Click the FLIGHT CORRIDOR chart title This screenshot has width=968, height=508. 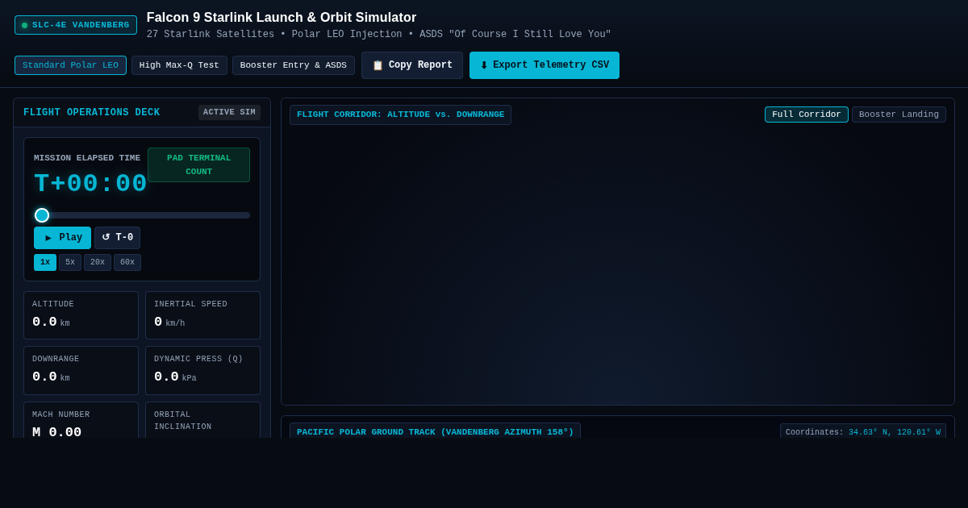[x=400, y=115]
